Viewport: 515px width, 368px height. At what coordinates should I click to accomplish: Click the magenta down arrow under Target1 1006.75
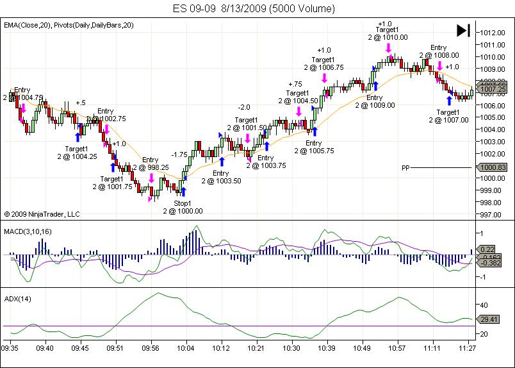[325, 78]
